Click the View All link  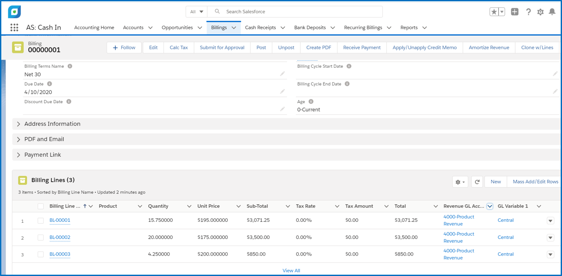(291, 271)
